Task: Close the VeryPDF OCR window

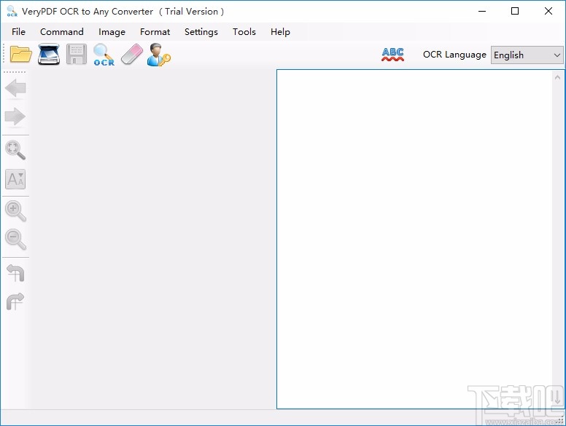Action: [x=548, y=11]
